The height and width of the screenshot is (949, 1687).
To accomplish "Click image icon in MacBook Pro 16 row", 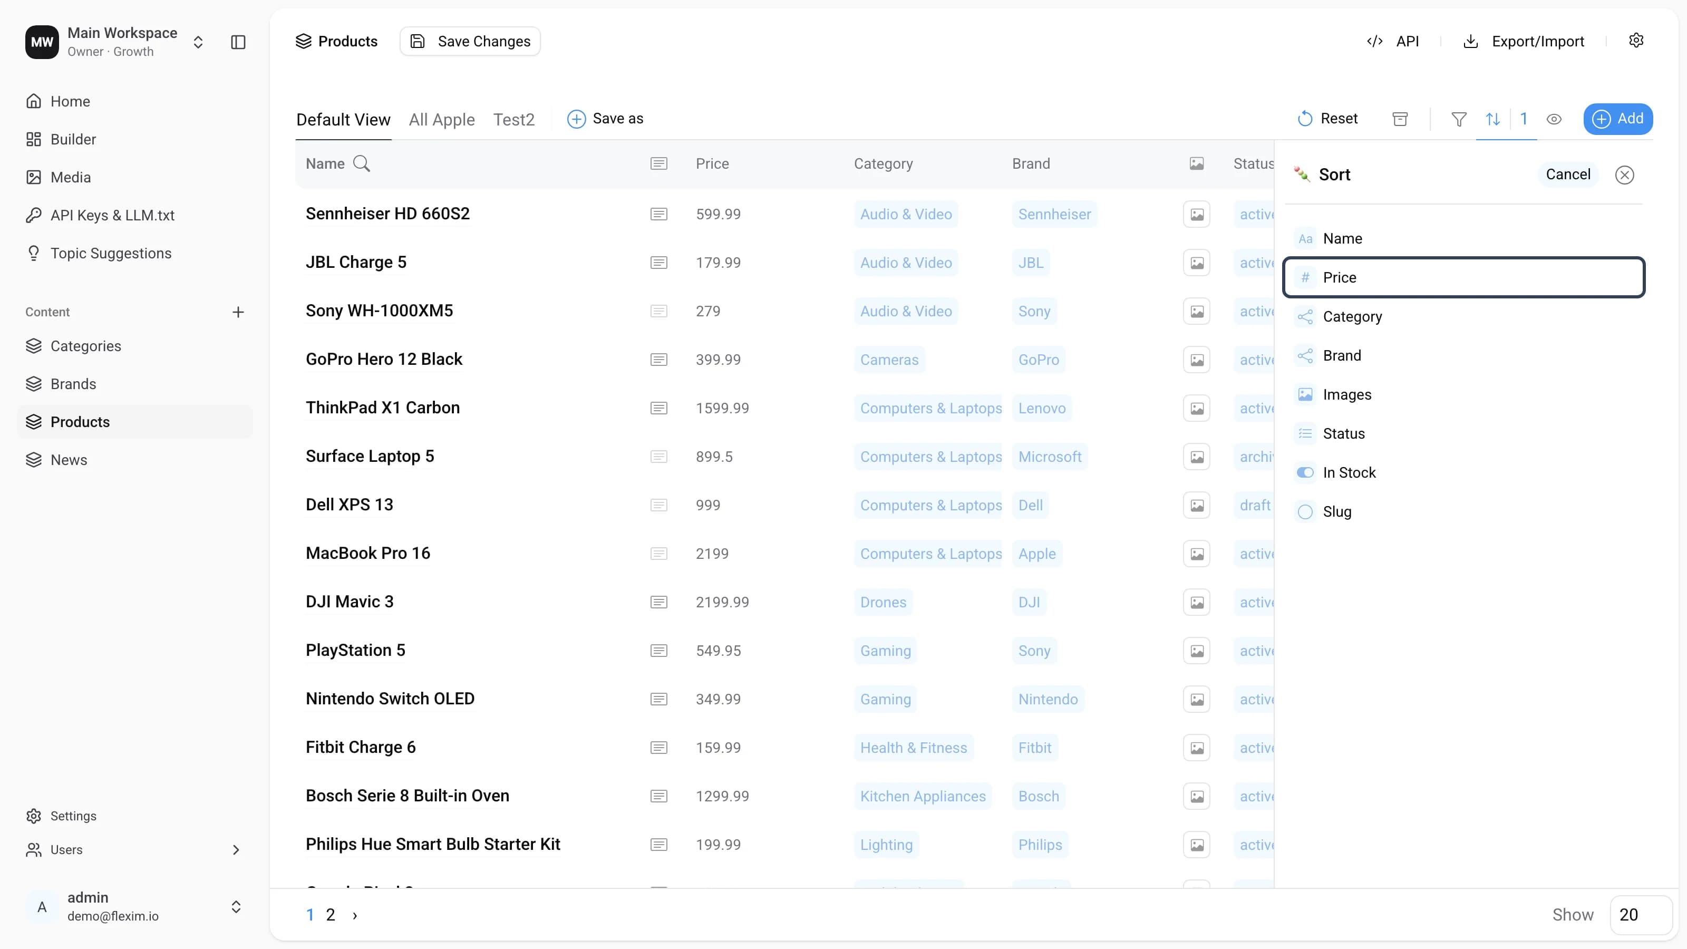I will coord(1197,554).
